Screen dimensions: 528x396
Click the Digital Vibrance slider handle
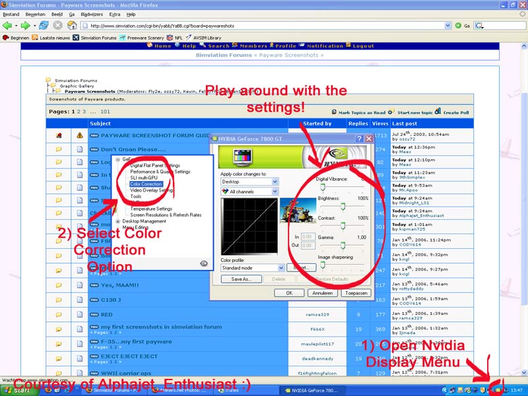[x=323, y=187]
